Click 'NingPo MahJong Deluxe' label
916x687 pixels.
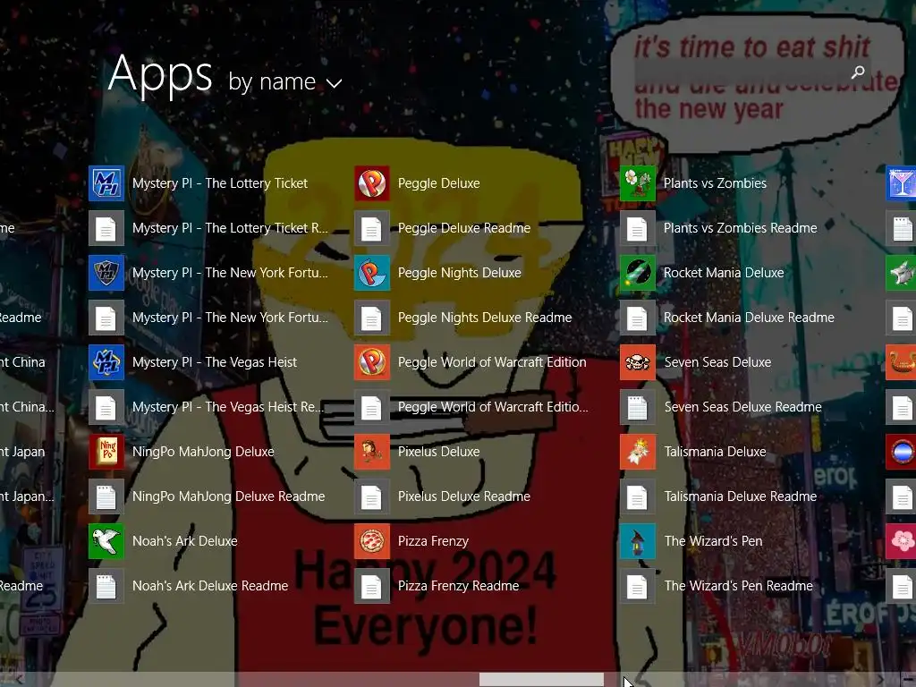[203, 452]
